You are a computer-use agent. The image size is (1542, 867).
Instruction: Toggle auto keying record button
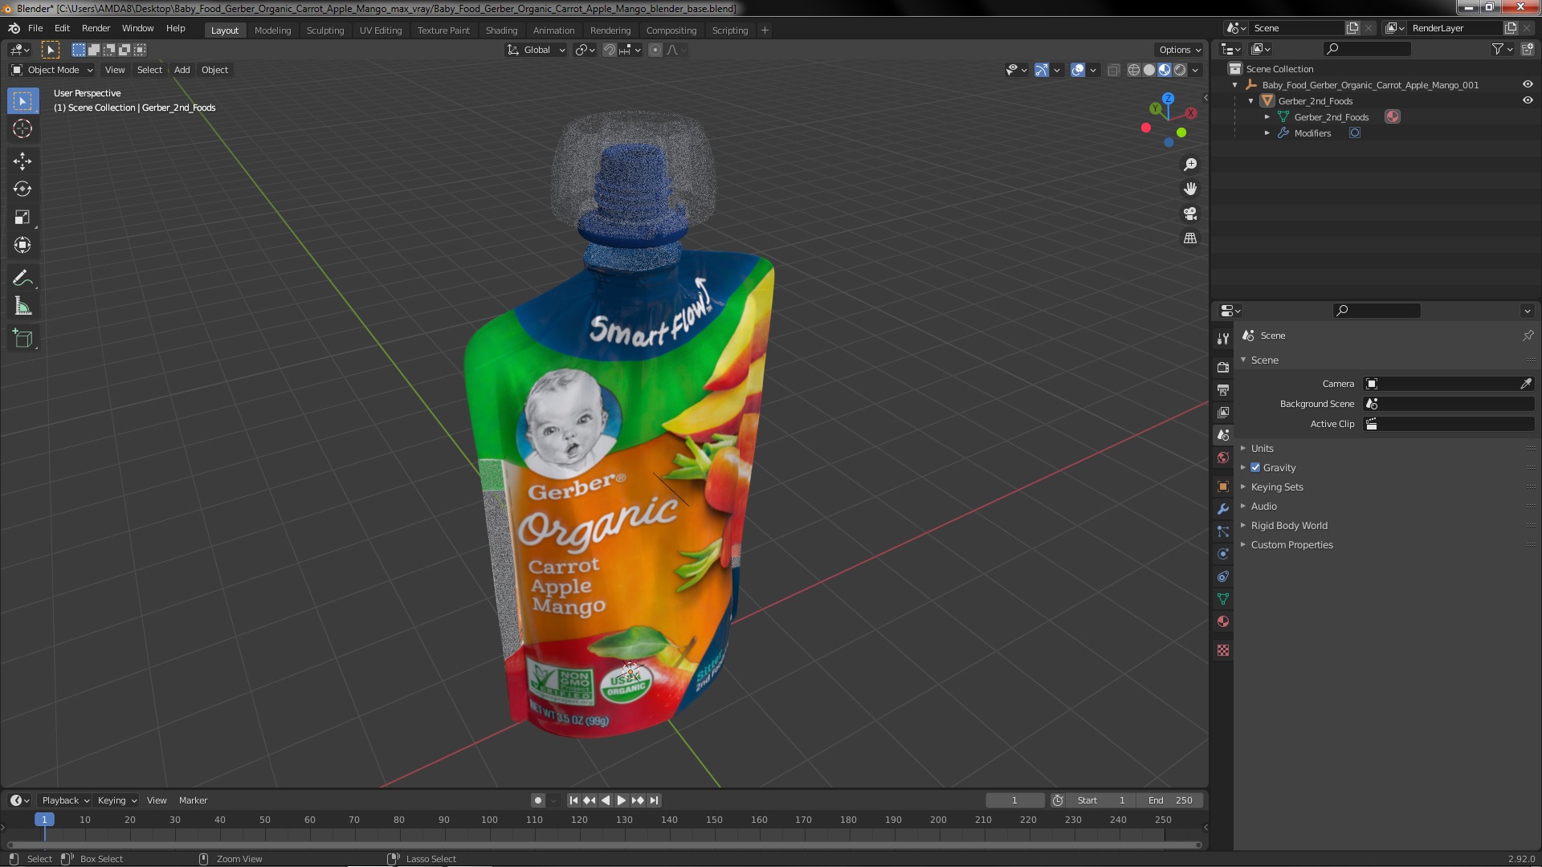pos(537,800)
